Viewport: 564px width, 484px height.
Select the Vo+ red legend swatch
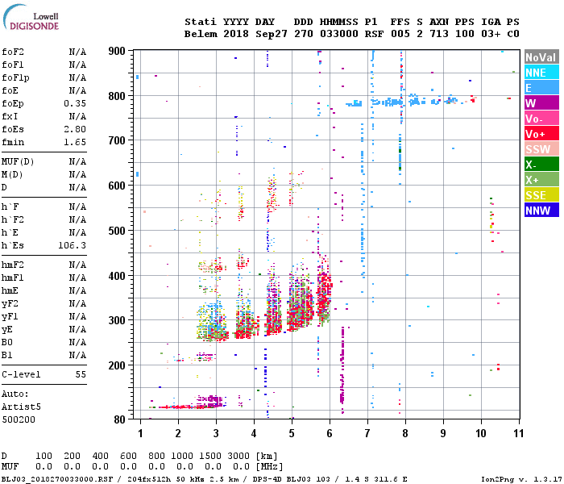541,134
